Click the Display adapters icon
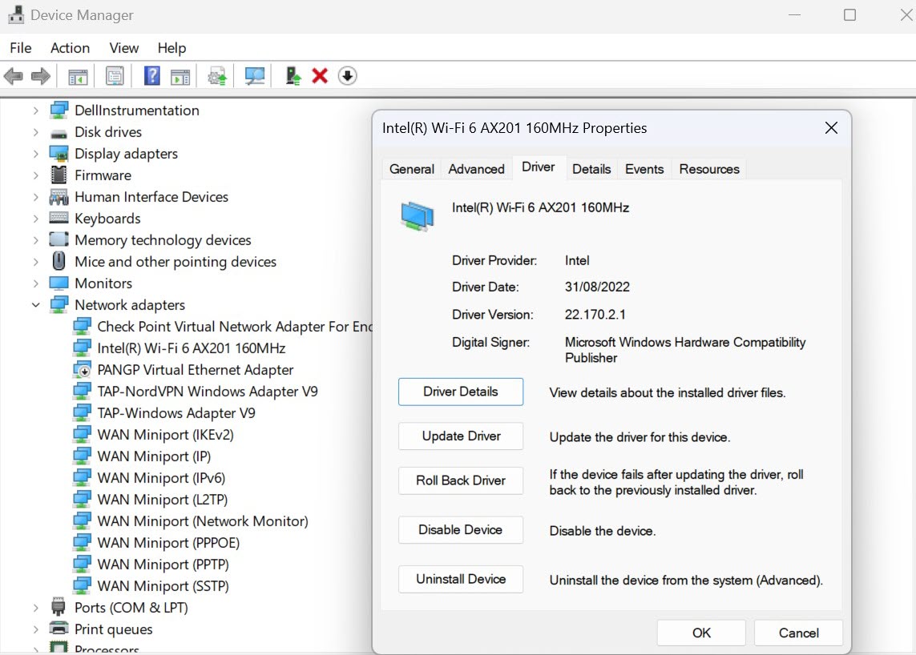The height and width of the screenshot is (655, 916). pos(59,154)
